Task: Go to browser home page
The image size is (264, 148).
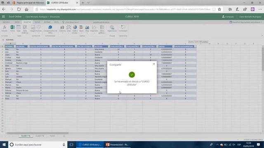Action: click(x=26, y=9)
